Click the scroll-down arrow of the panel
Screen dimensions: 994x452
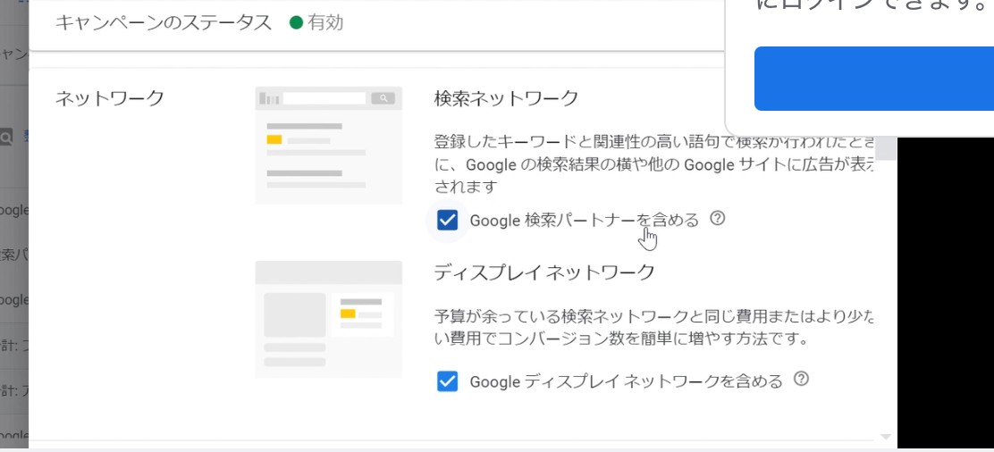pyautogui.click(x=886, y=437)
